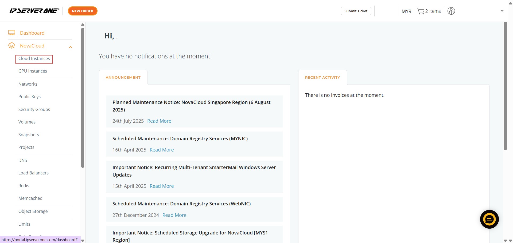The image size is (513, 243).
Task: Click the 'Hi,' greeting heading
Action: (x=109, y=36)
